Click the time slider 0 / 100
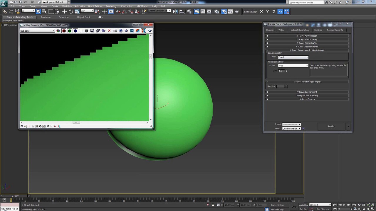 click(15, 196)
